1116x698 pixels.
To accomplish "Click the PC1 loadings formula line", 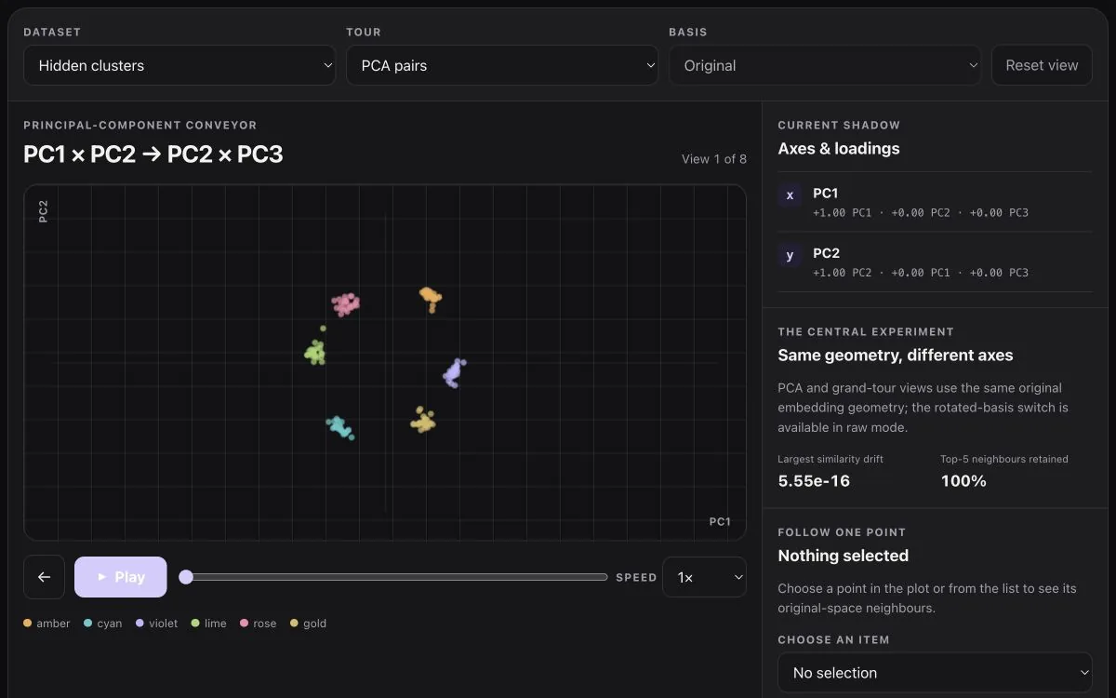I will coord(921,213).
